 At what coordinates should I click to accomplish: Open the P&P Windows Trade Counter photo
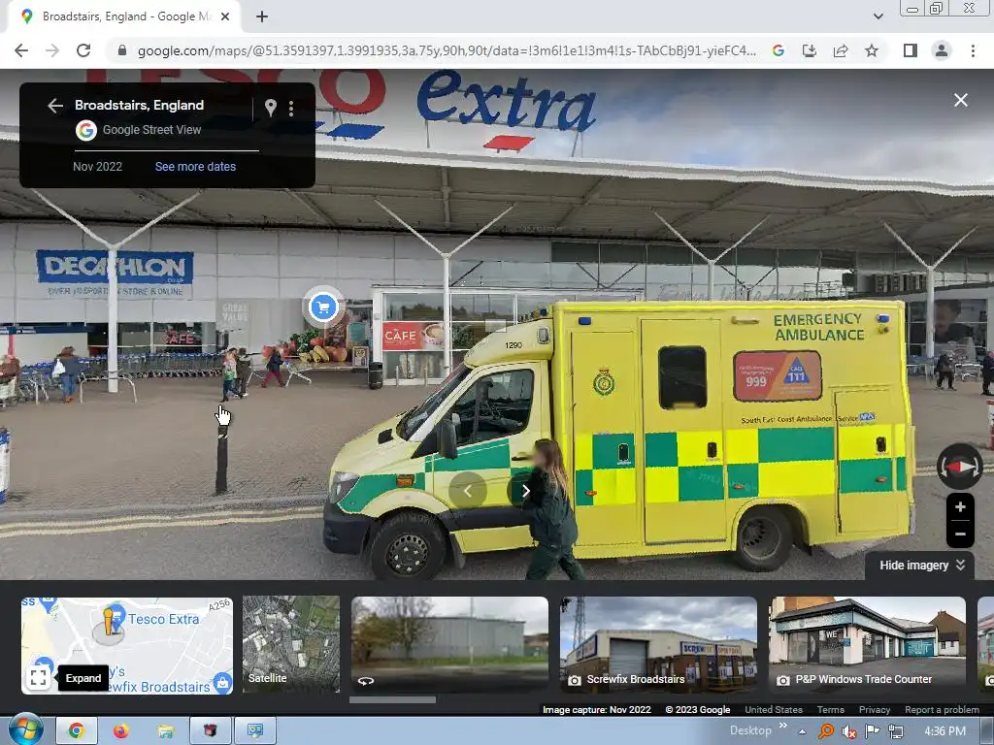[867, 644]
